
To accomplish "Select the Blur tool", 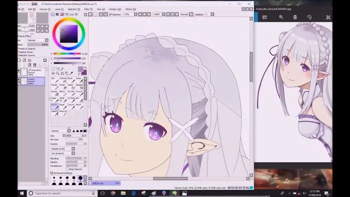I will pos(79,99).
